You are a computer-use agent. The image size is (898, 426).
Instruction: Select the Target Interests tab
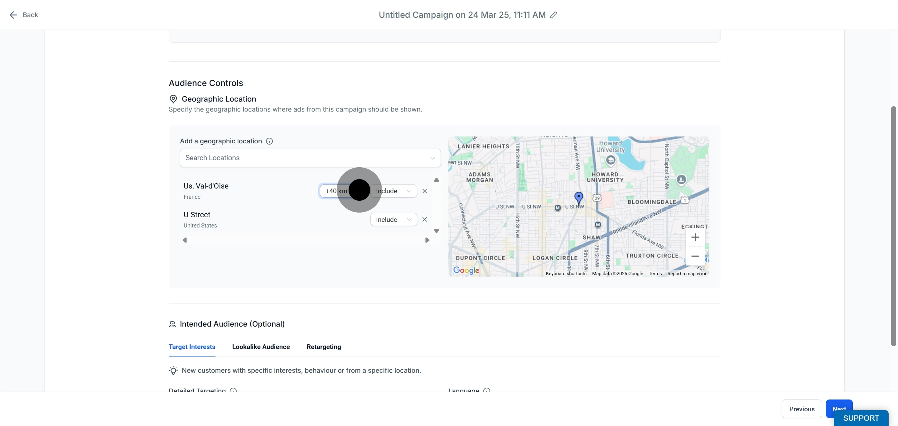(192, 347)
